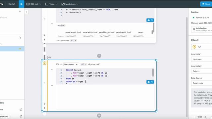Select the pointer cursor tool
Screen dimensions: 212x119
(x=21, y=4)
